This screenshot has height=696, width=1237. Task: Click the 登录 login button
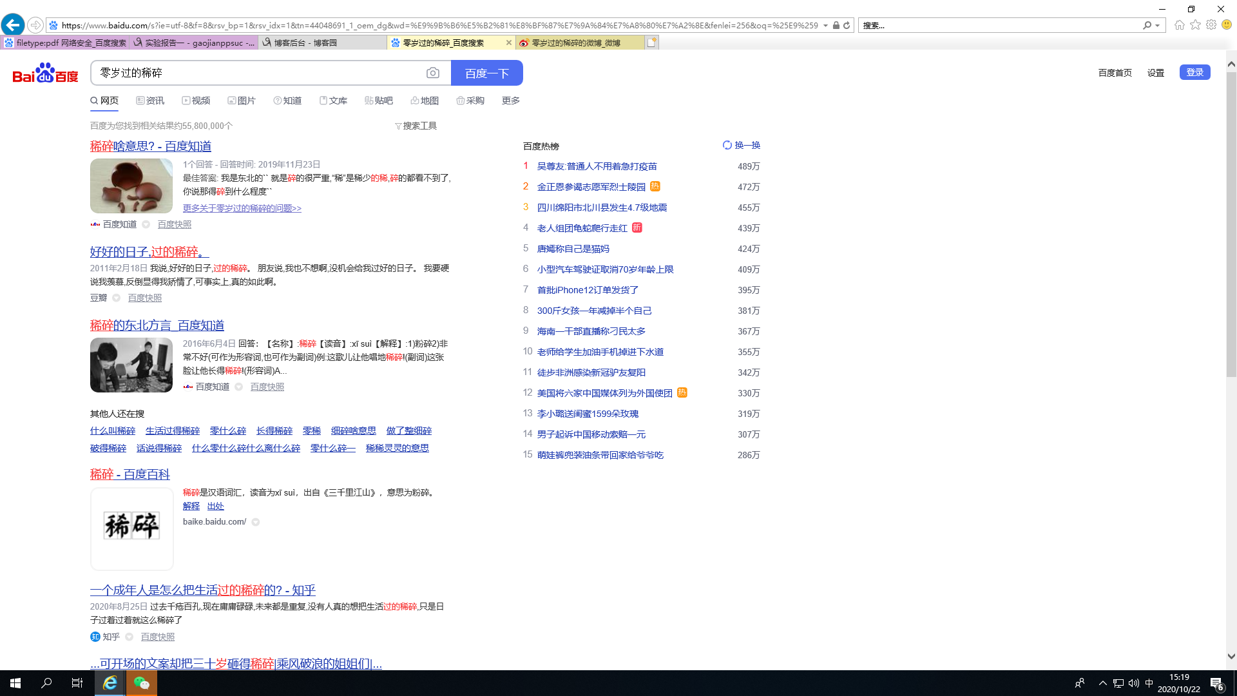click(x=1194, y=73)
